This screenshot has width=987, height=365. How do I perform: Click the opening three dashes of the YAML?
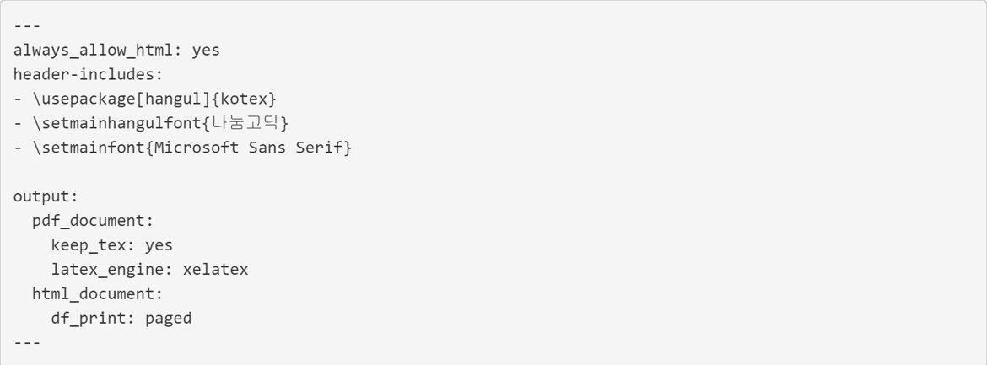click(27, 25)
